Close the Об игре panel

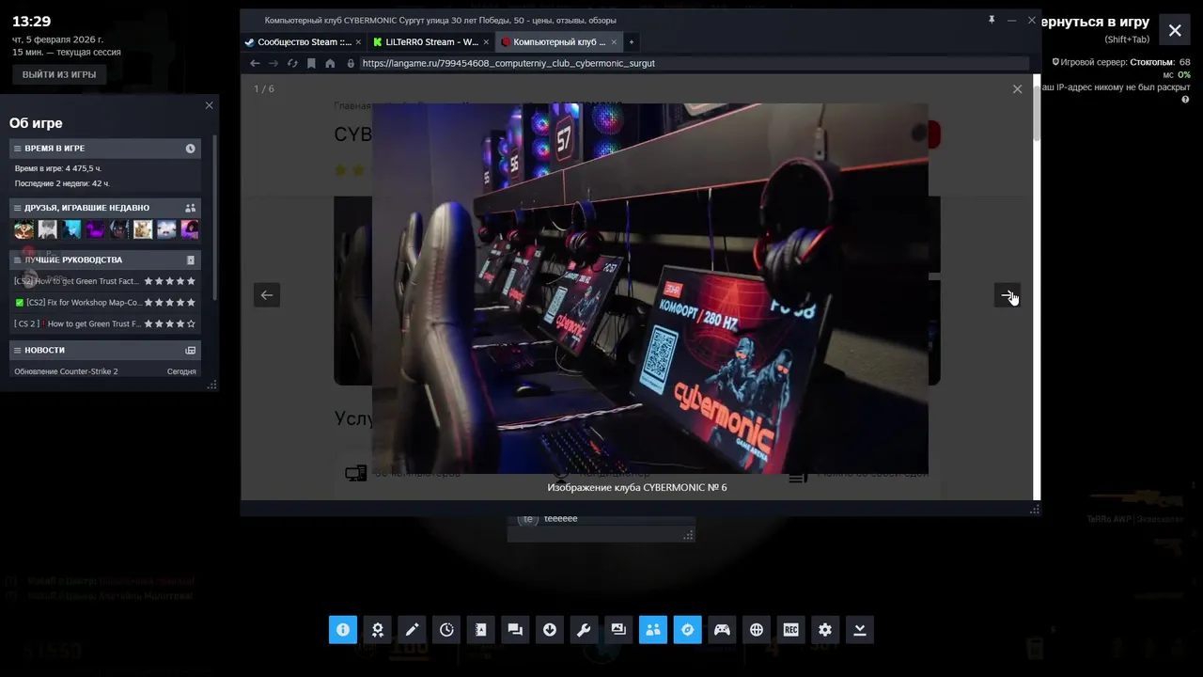point(209,105)
